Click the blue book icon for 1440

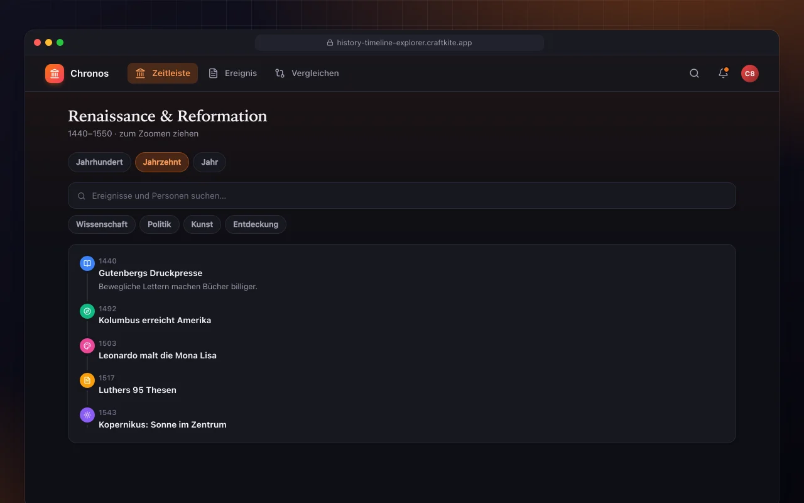(87, 263)
